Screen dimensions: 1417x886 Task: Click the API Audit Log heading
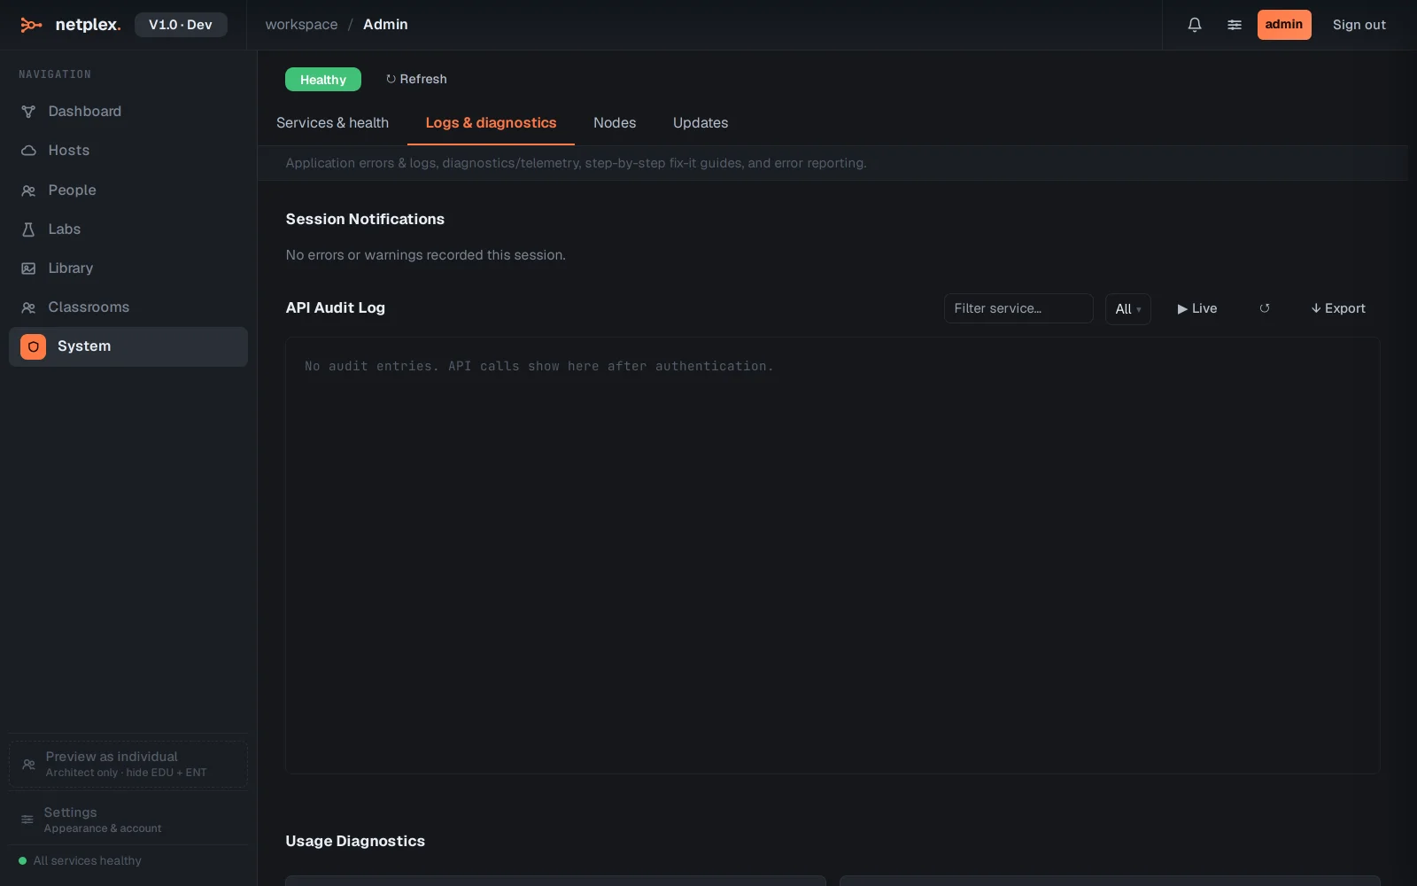coord(336,307)
